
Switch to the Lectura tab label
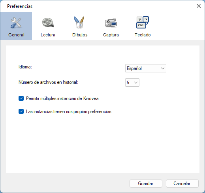coord(48,35)
